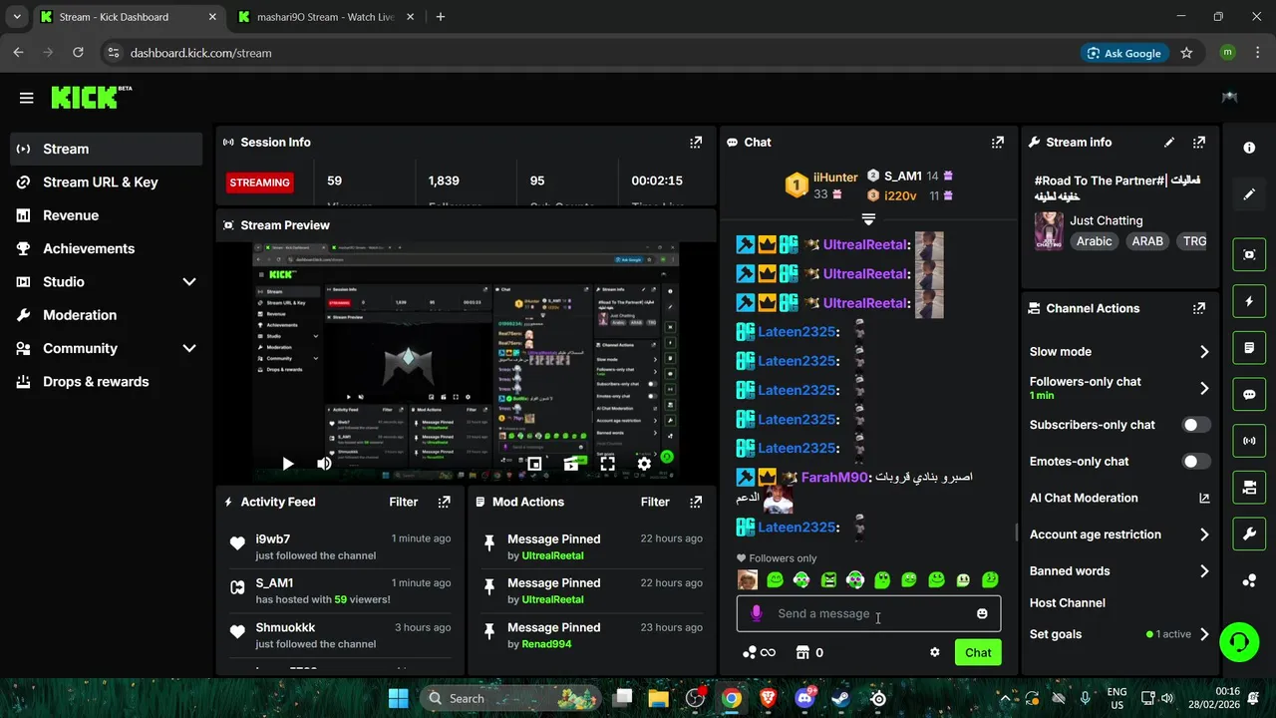Screen dimensions: 1276x718
Task: Toggle the Emotes-only chat switch
Action: tap(1196, 462)
